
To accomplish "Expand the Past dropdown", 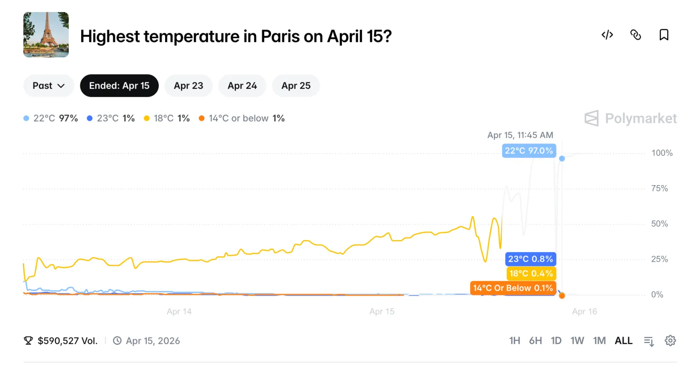I will pyautogui.click(x=48, y=86).
